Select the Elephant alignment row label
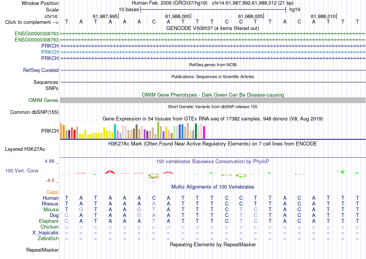Image resolution: width=366 pixels, height=259 pixels. click(49, 221)
